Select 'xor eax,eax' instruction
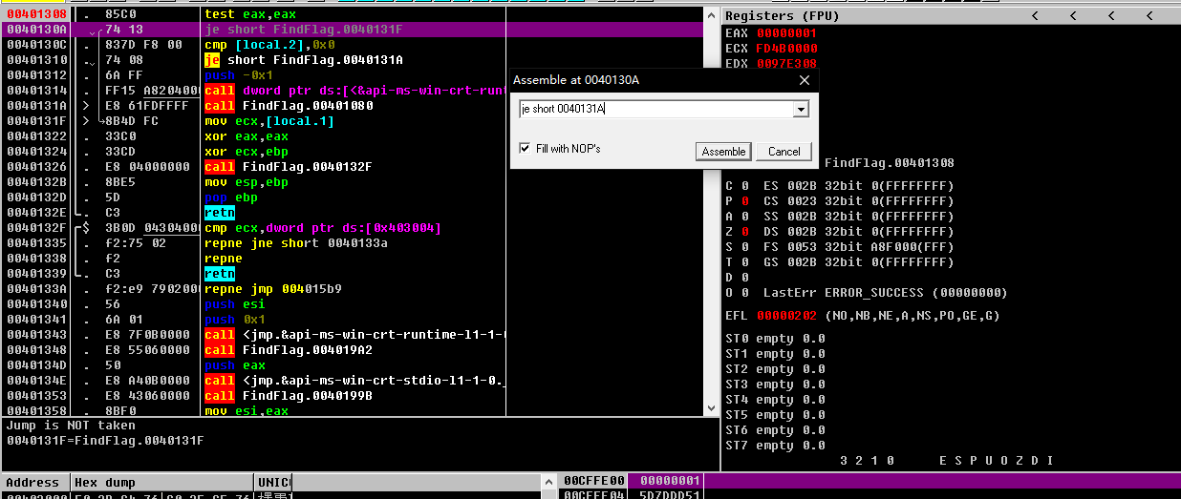The height and width of the screenshot is (499, 1181). pos(247,136)
